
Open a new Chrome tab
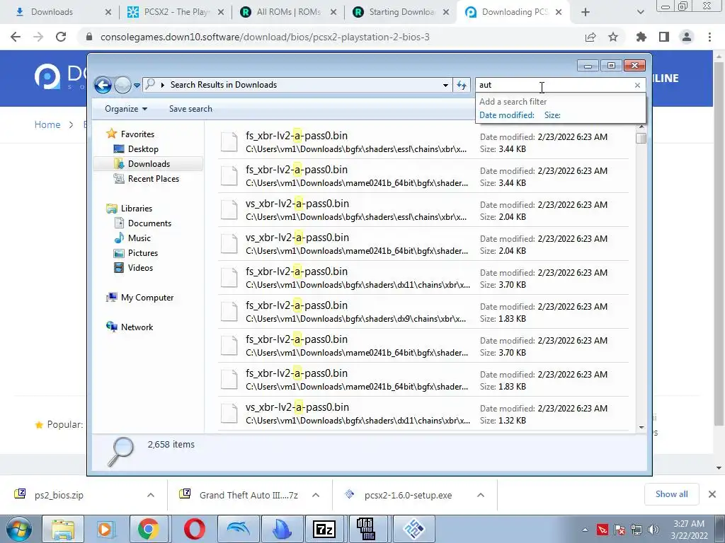pos(585,12)
